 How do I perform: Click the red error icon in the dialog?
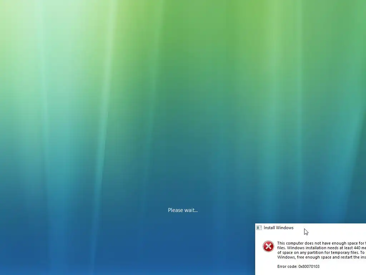tap(268, 246)
